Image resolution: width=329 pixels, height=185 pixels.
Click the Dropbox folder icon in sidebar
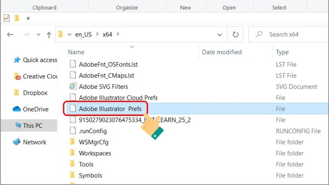(17, 93)
